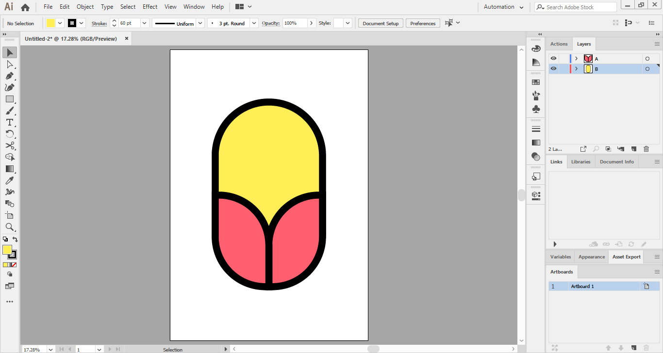The width and height of the screenshot is (663, 353).
Task: Select the Gradient tool in toolbar
Action: [x=10, y=169]
